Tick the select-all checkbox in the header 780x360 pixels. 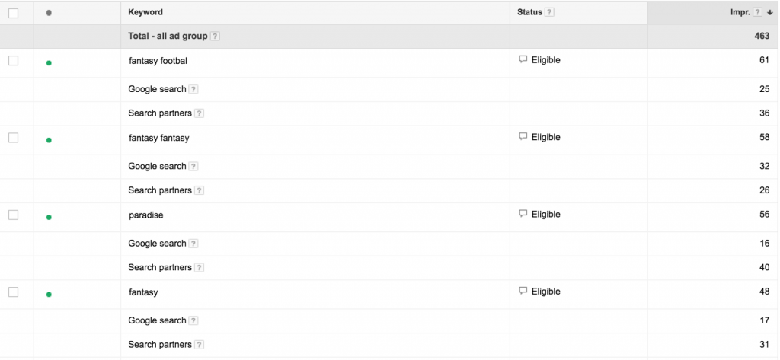[x=13, y=12]
